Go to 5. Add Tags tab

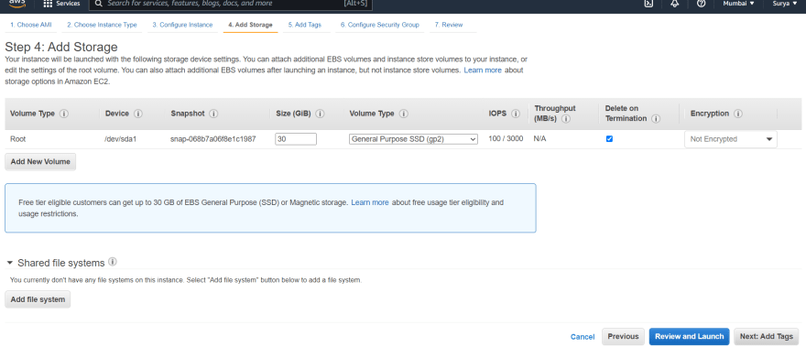[305, 25]
